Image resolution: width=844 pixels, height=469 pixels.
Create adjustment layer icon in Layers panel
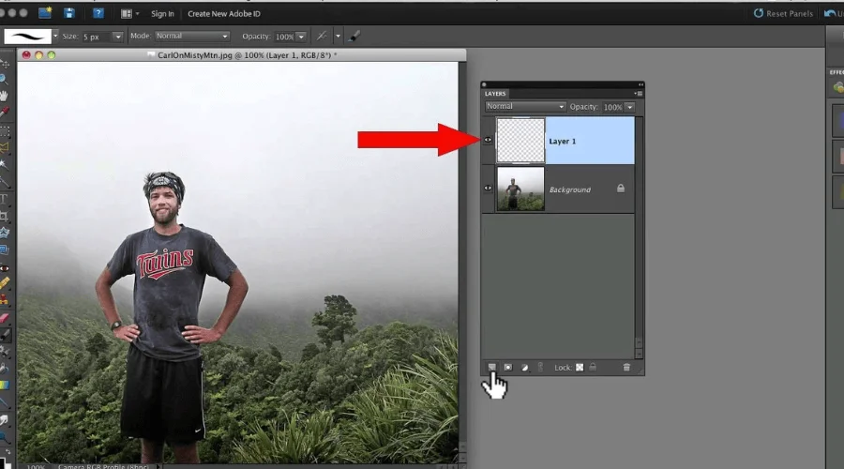(524, 368)
